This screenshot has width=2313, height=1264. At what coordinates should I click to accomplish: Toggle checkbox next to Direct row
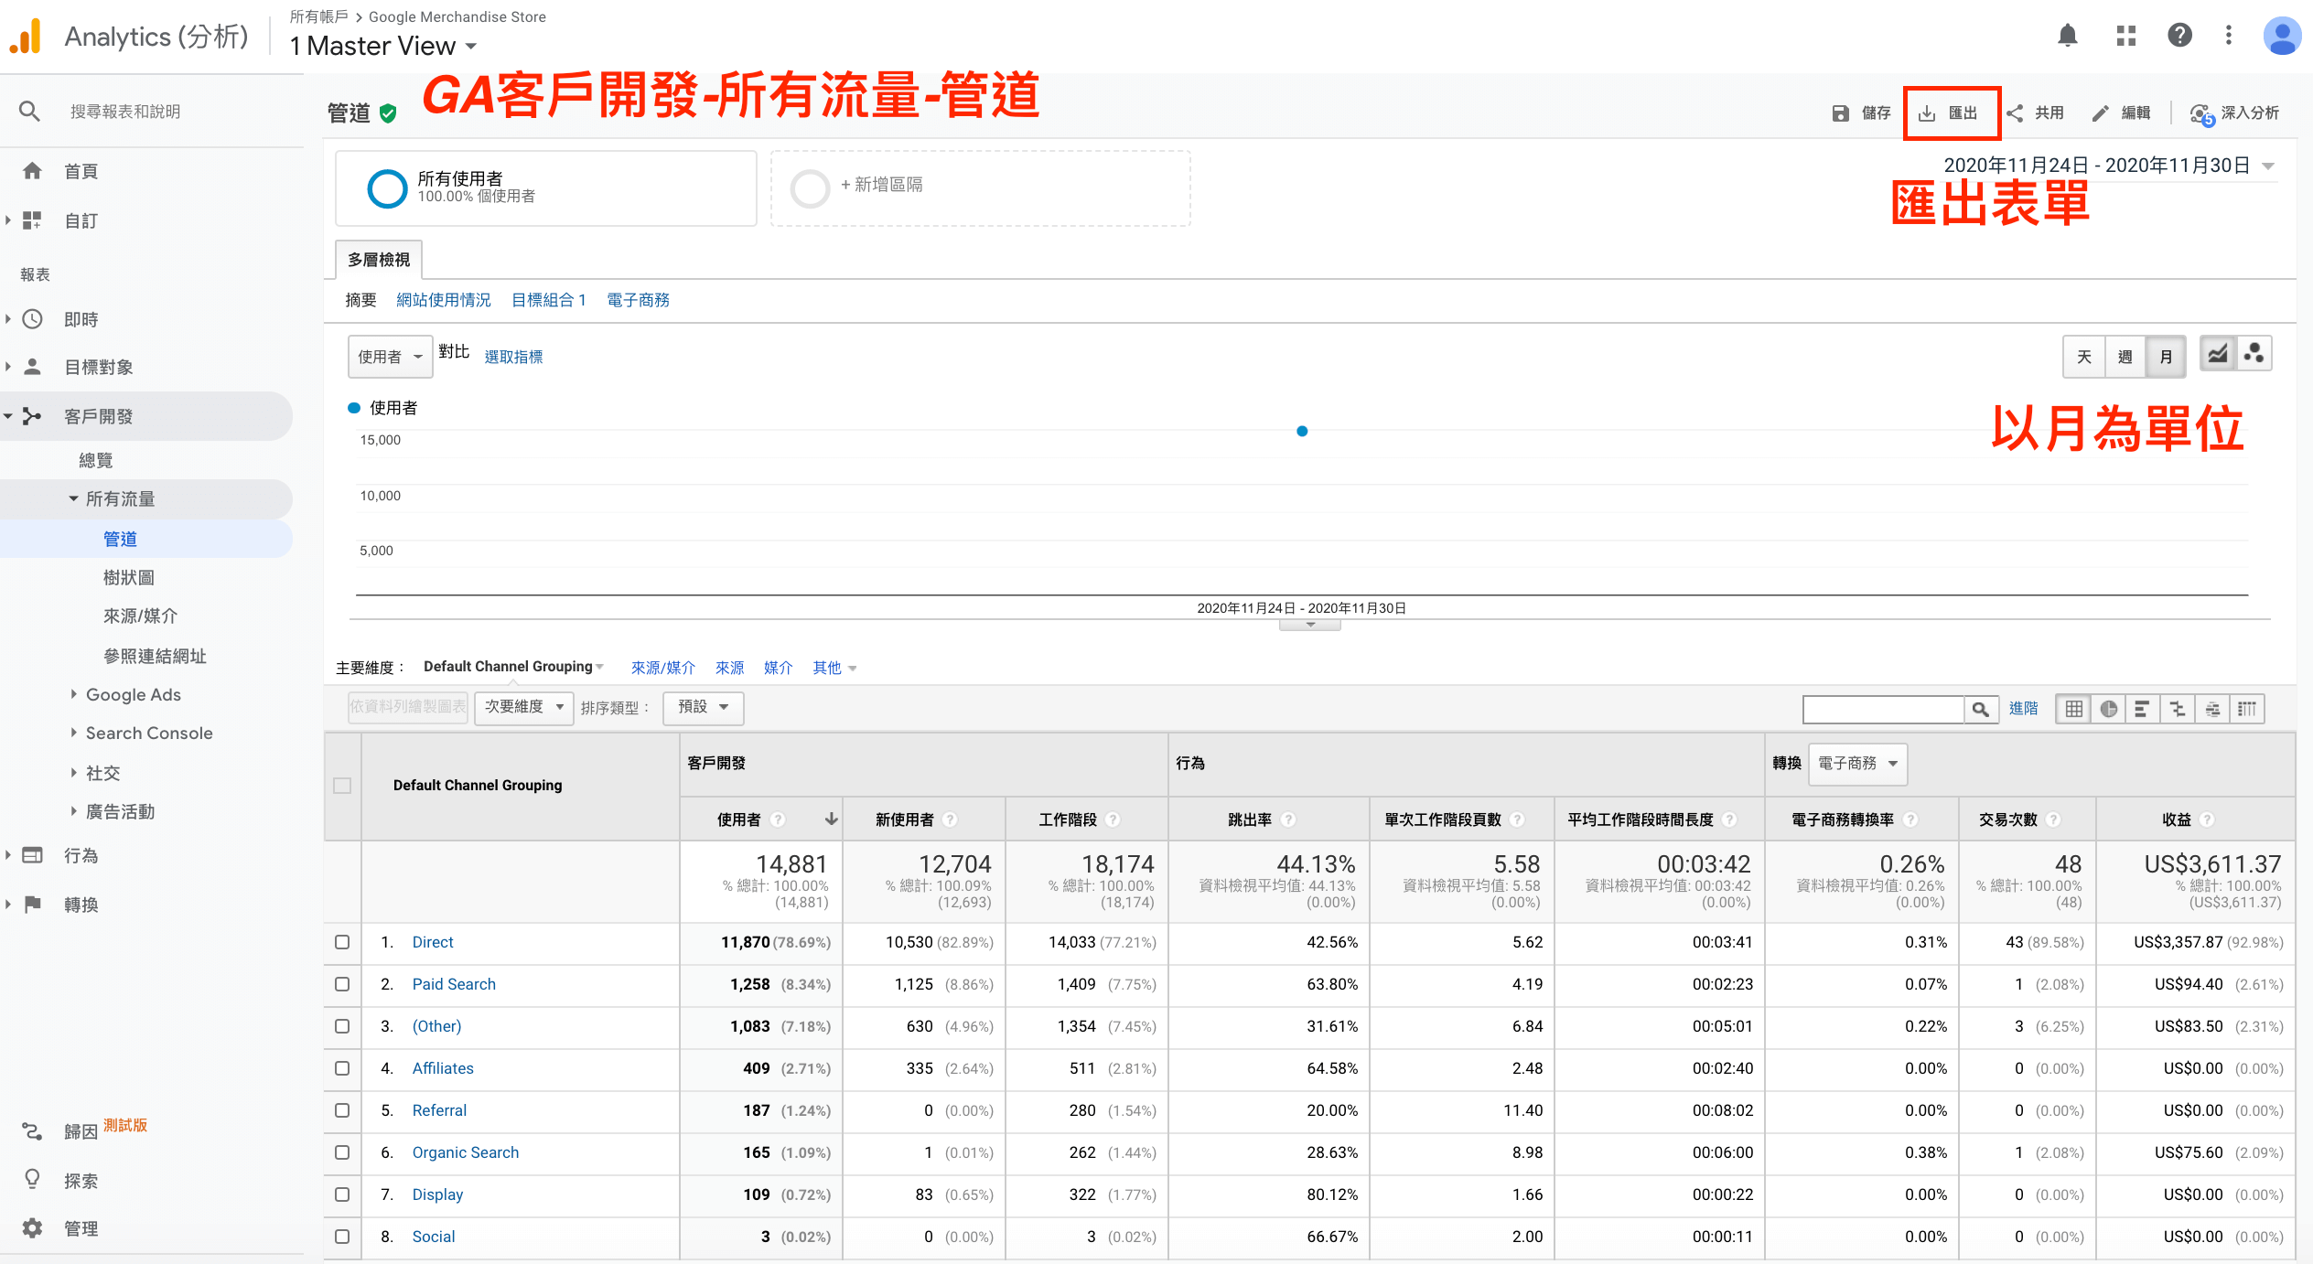[x=342, y=940]
